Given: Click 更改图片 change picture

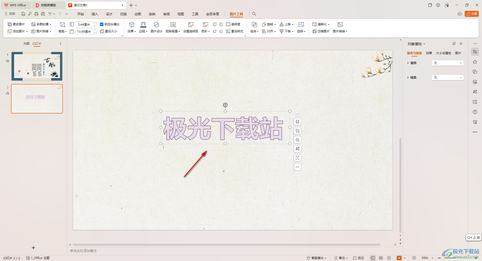Looking at the screenshot, I should pyautogui.click(x=16, y=24).
